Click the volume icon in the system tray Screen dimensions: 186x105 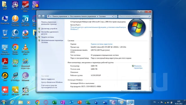tap(168, 102)
